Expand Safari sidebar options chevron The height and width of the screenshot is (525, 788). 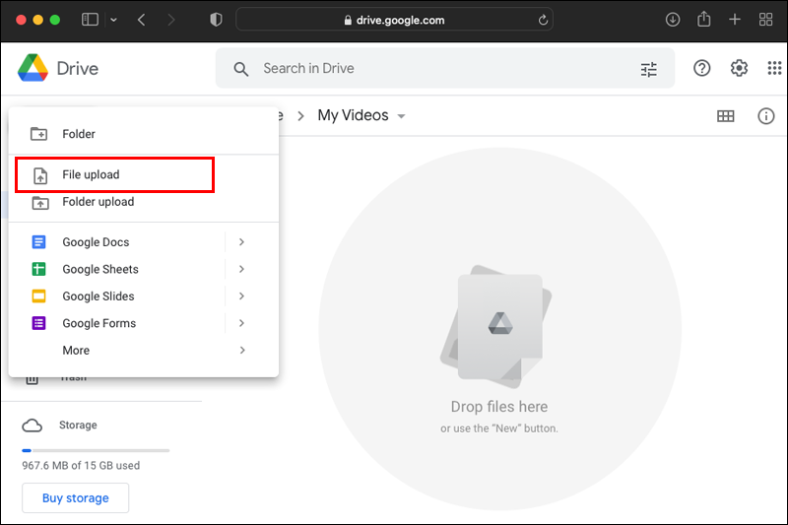[x=113, y=20]
